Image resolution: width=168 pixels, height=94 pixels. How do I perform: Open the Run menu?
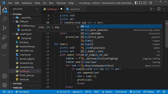click(51, 3)
